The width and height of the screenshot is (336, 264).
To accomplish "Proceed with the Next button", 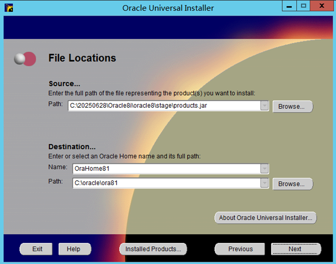I will click(296, 249).
